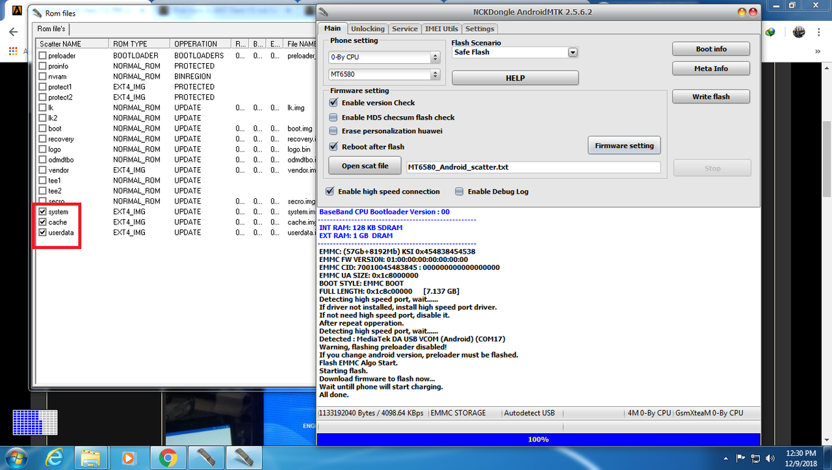
Task: Click the Meta Info button
Action: [x=711, y=69]
